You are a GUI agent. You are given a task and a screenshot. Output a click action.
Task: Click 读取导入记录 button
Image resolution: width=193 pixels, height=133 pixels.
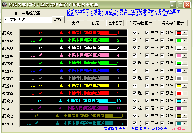point(173,23)
